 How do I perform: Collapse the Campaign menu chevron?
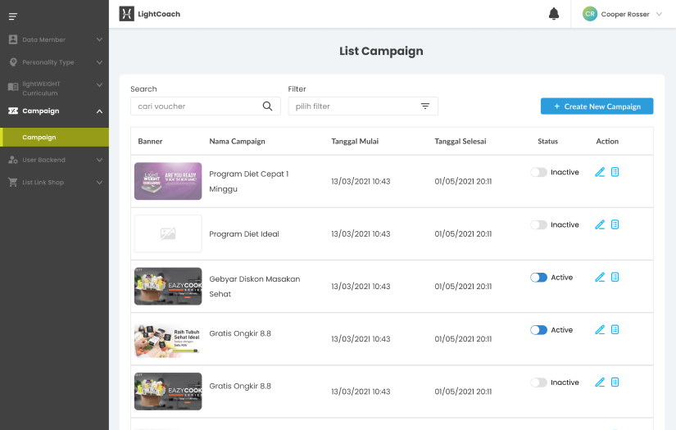[x=100, y=111]
